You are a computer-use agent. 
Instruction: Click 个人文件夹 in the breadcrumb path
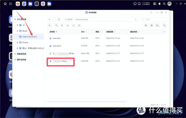[x=69, y=19]
